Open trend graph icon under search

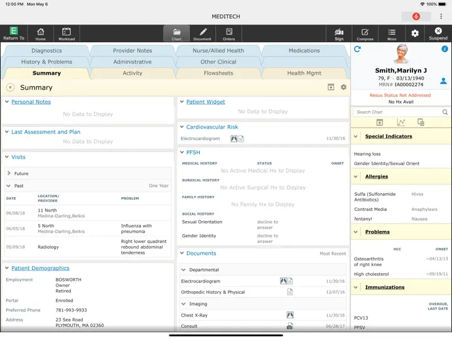click(401, 122)
